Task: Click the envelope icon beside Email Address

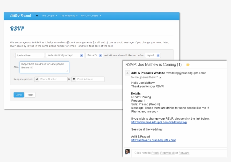Action: click(x=74, y=79)
